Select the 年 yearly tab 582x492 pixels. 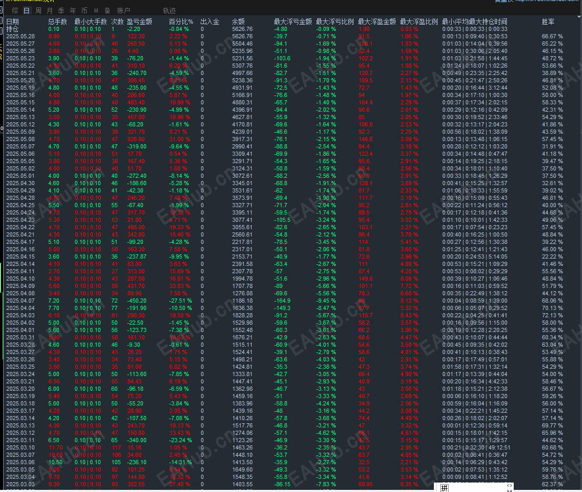[72, 10]
